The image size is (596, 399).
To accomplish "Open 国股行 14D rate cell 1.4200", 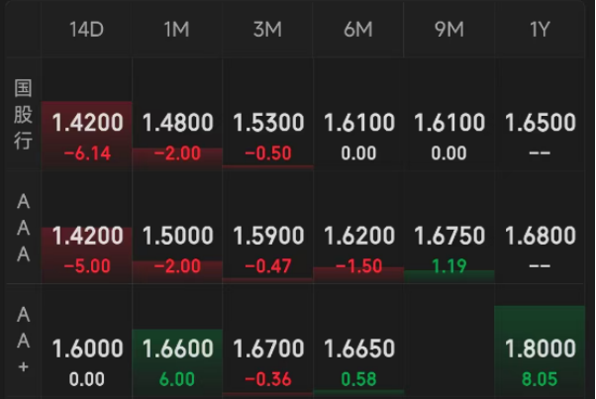I will 87,124.
